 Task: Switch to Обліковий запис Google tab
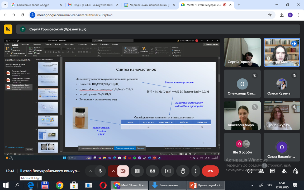[37, 5]
